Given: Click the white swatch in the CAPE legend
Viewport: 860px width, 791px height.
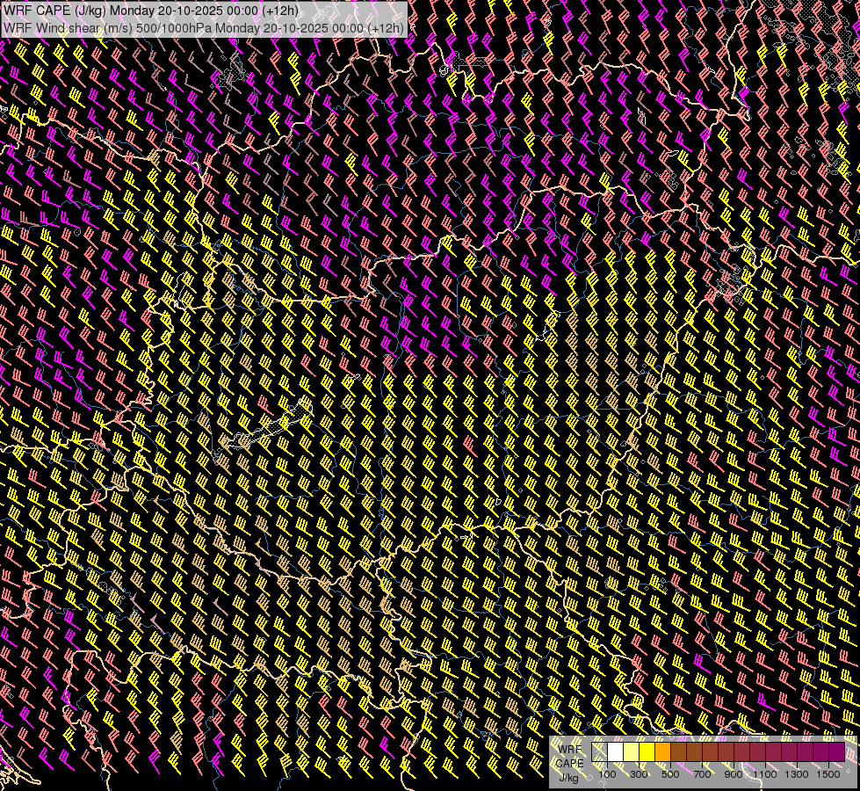Looking at the screenshot, I should pos(615,752).
